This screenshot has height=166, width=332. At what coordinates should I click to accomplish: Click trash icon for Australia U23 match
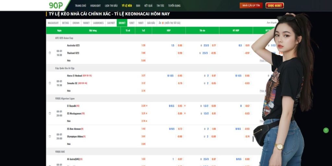tap(50, 53)
